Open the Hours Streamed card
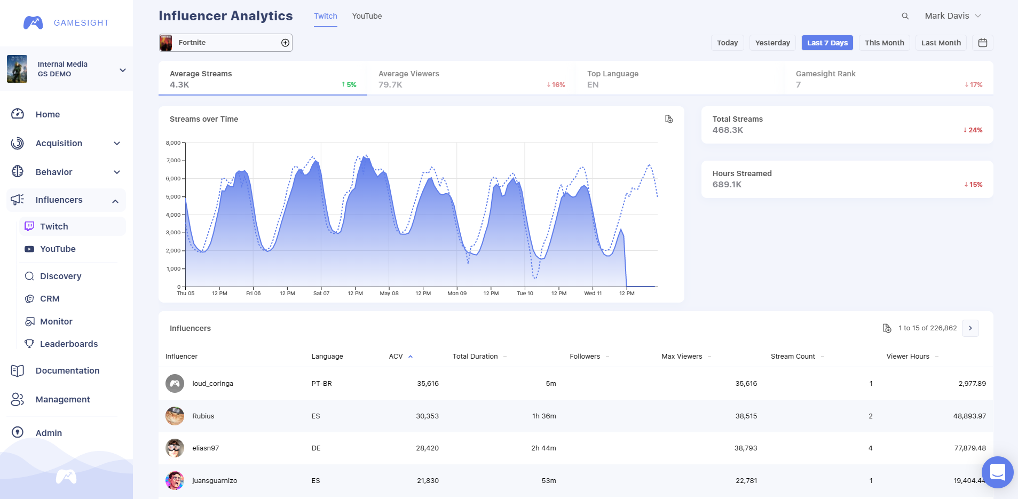This screenshot has height=499, width=1018. (847, 179)
